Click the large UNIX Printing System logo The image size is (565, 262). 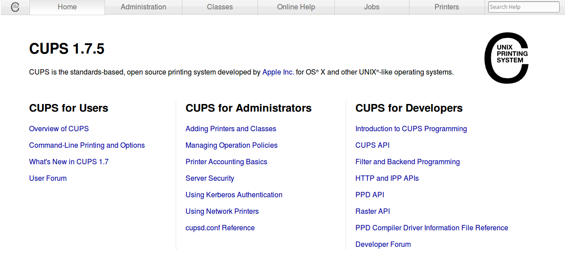[x=506, y=58]
